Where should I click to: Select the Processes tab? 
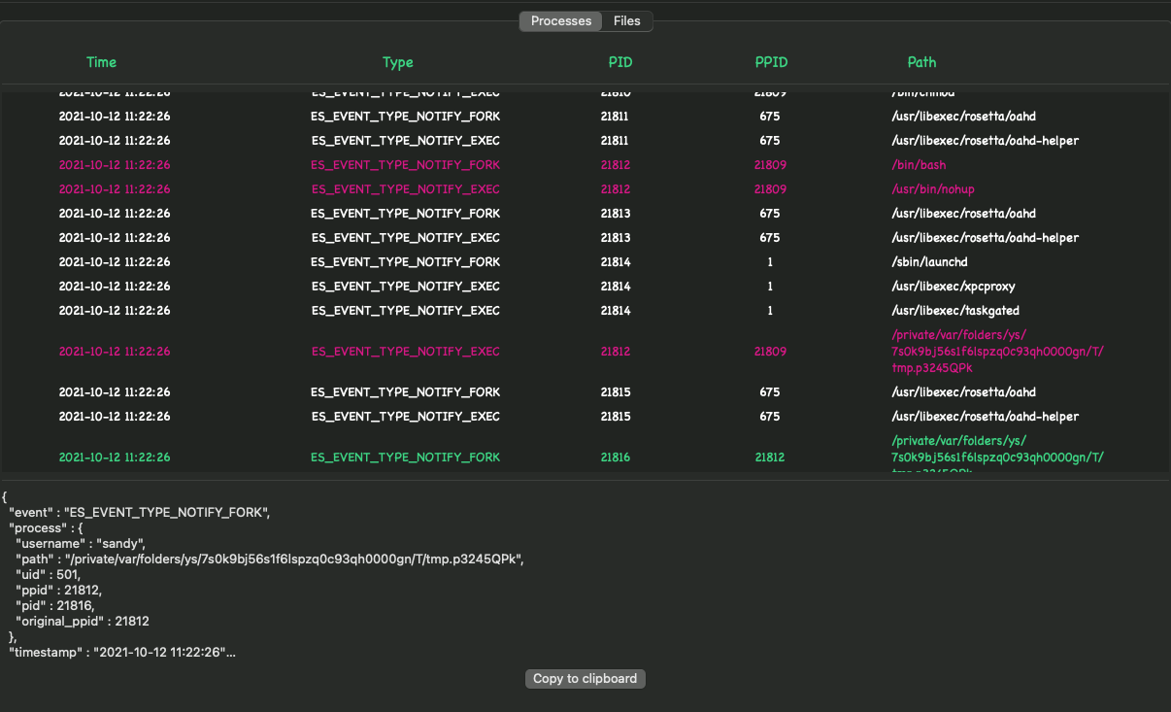(x=560, y=21)
